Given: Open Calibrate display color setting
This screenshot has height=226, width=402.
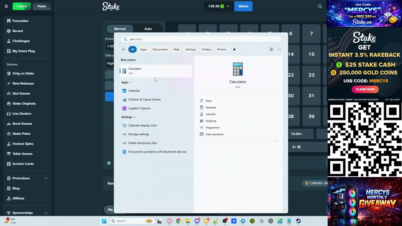Looking at the screenshot, I should 156,126.
